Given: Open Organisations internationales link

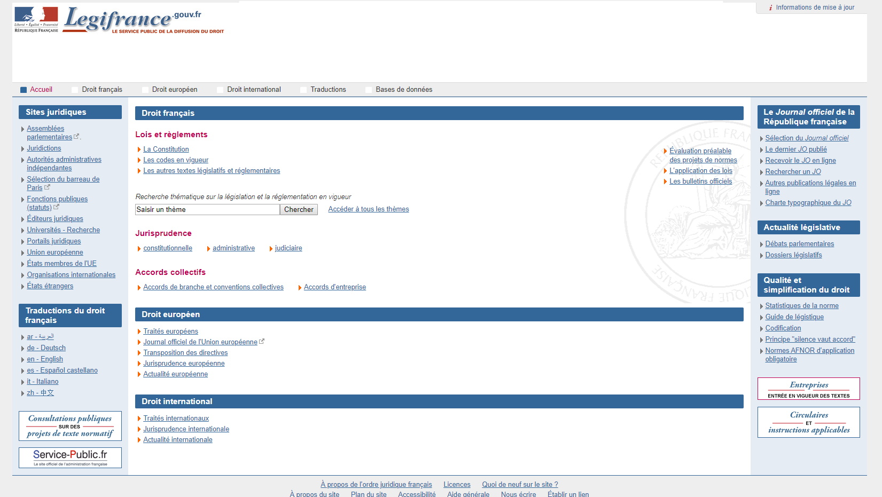Looking at the screenshot, I should [71, 275].
